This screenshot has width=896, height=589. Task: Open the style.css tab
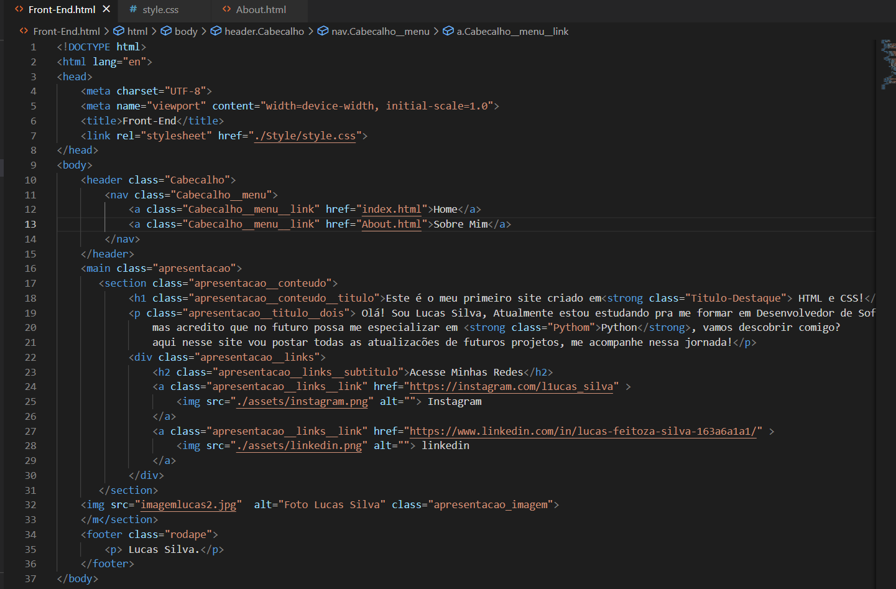pyautogui.click(x=160, y=9)
